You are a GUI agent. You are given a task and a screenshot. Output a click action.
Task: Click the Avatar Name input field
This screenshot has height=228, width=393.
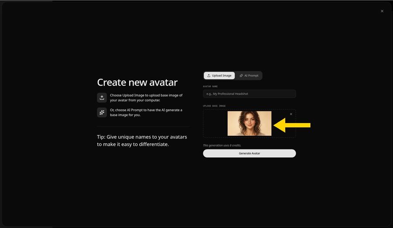(x=249, y=94)
